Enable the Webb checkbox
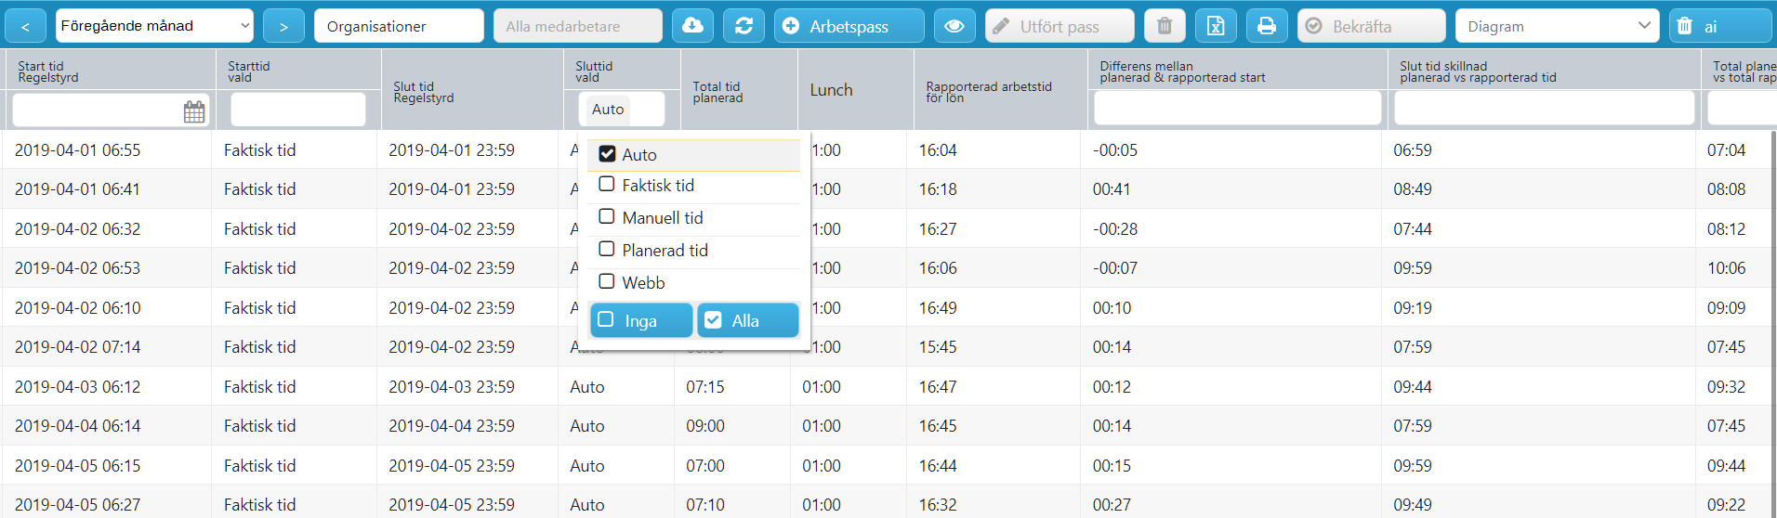This screenshot has height=518, width=1777. point(607,281)
